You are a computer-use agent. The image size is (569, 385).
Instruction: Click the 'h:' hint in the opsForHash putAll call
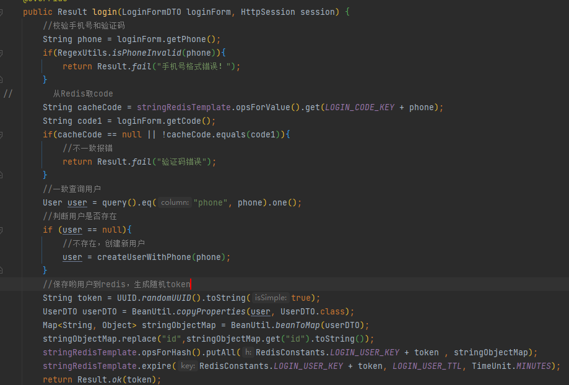click(248, 352)
